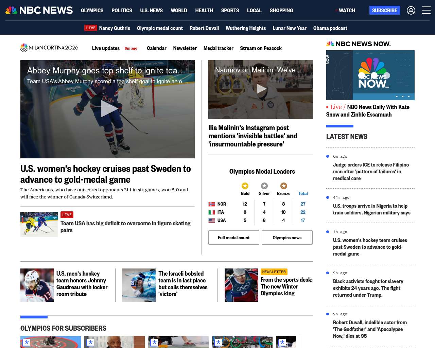
Task: Click the USA flag icon
Action: 212,221
